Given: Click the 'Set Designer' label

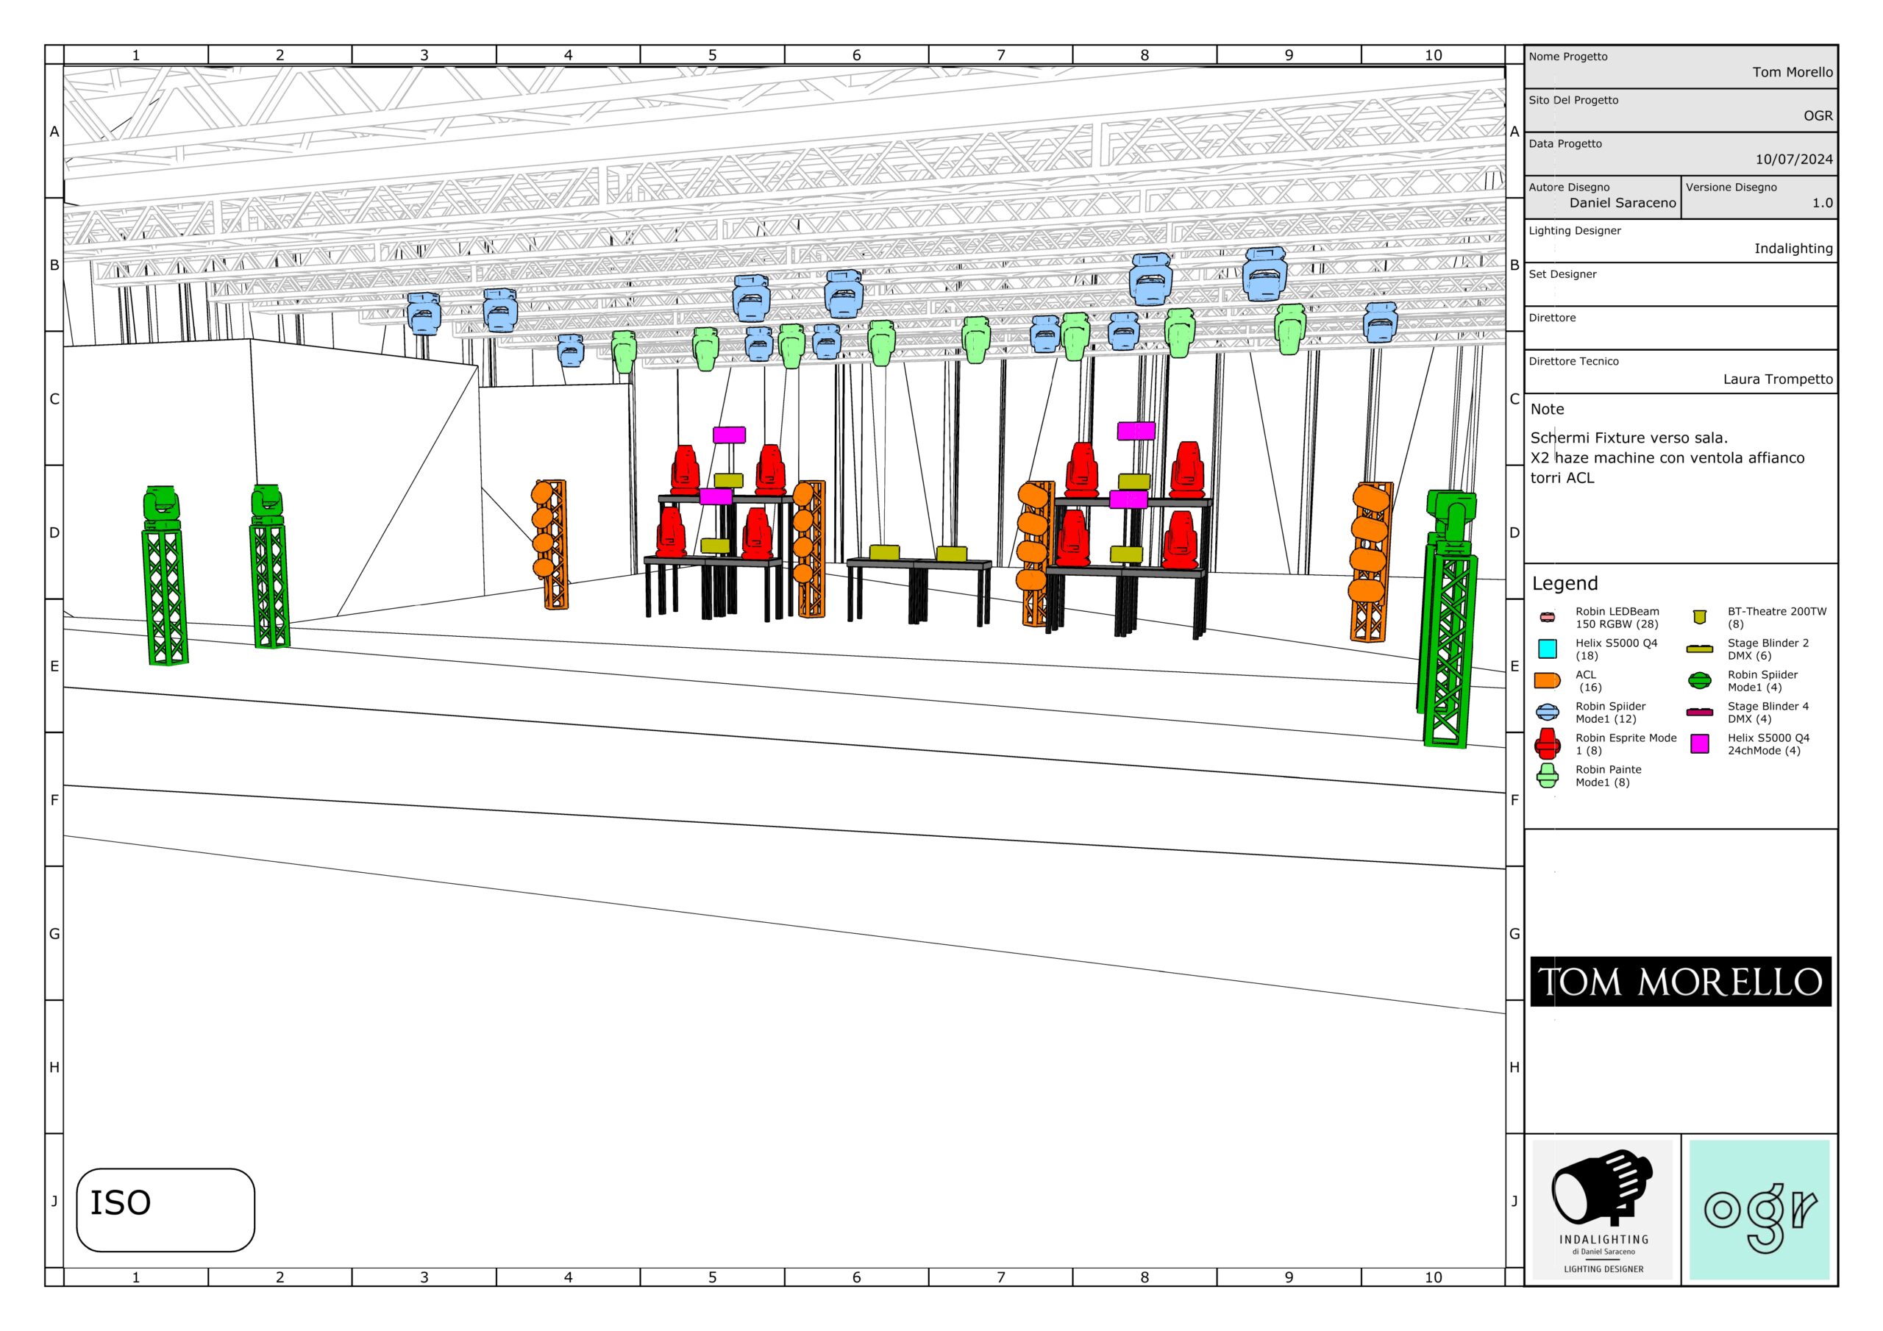Looking at the screenshot, I should 1562,274.
